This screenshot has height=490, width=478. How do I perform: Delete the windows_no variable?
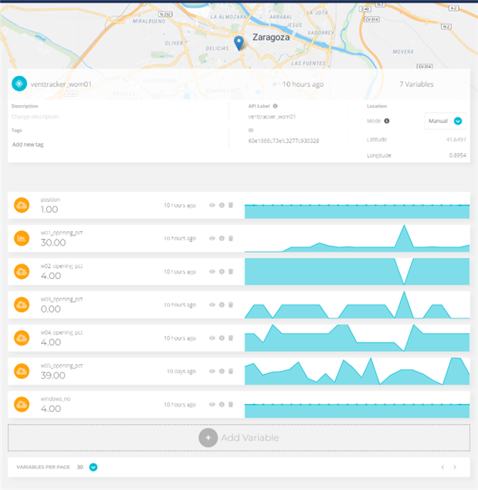pyautogui.click(x=231, y=404)
